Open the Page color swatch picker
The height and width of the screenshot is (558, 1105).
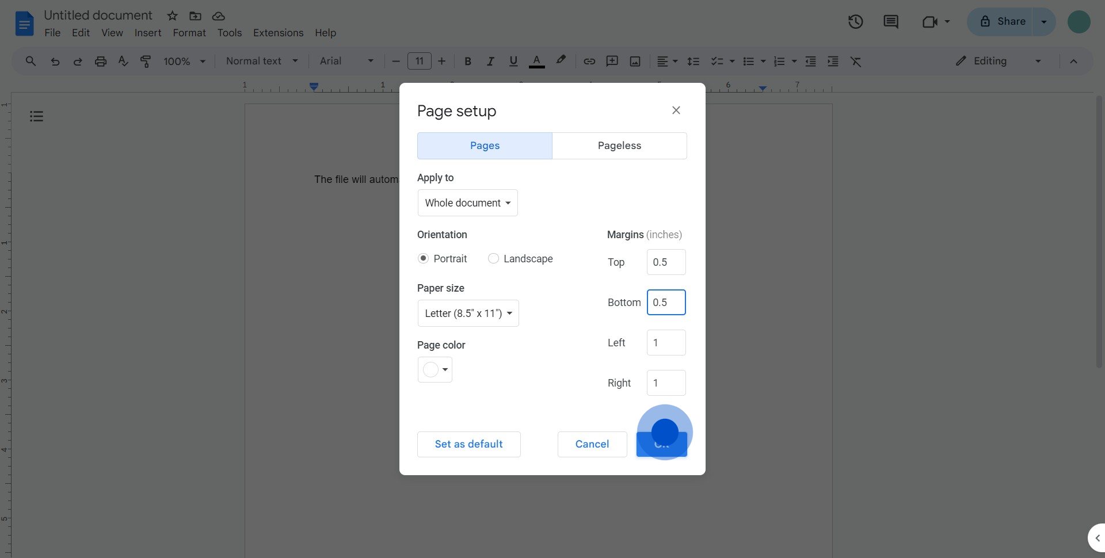point(435,369)
